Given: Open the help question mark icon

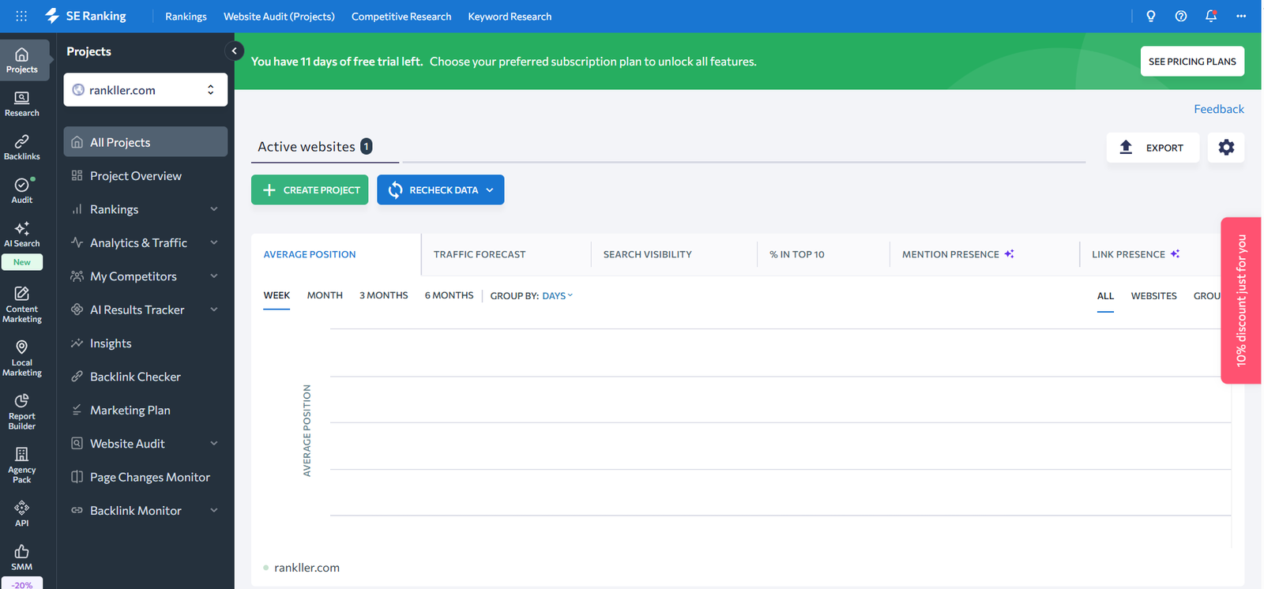Looking at the screenshot, I should pos(1181,16).
